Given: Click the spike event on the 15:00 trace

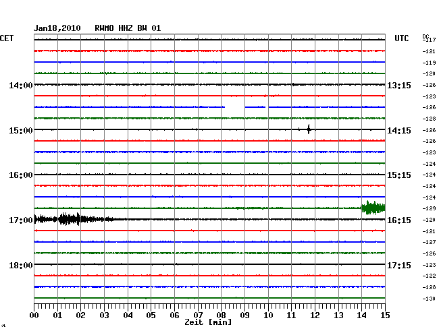Looking at the screenshot, I should tap(309, 129).
